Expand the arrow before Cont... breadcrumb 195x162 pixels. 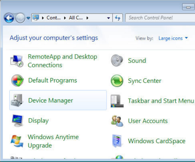coord(43,18)
